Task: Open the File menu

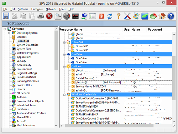Action: pos(5,9)
